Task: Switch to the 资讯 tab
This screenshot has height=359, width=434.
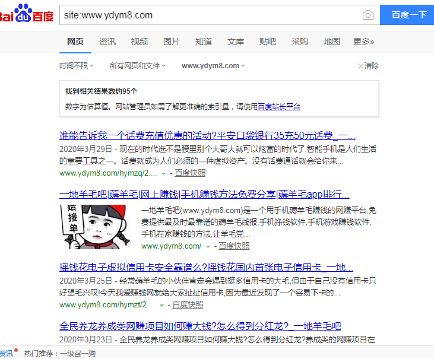Action: click(x=107, y=42)
